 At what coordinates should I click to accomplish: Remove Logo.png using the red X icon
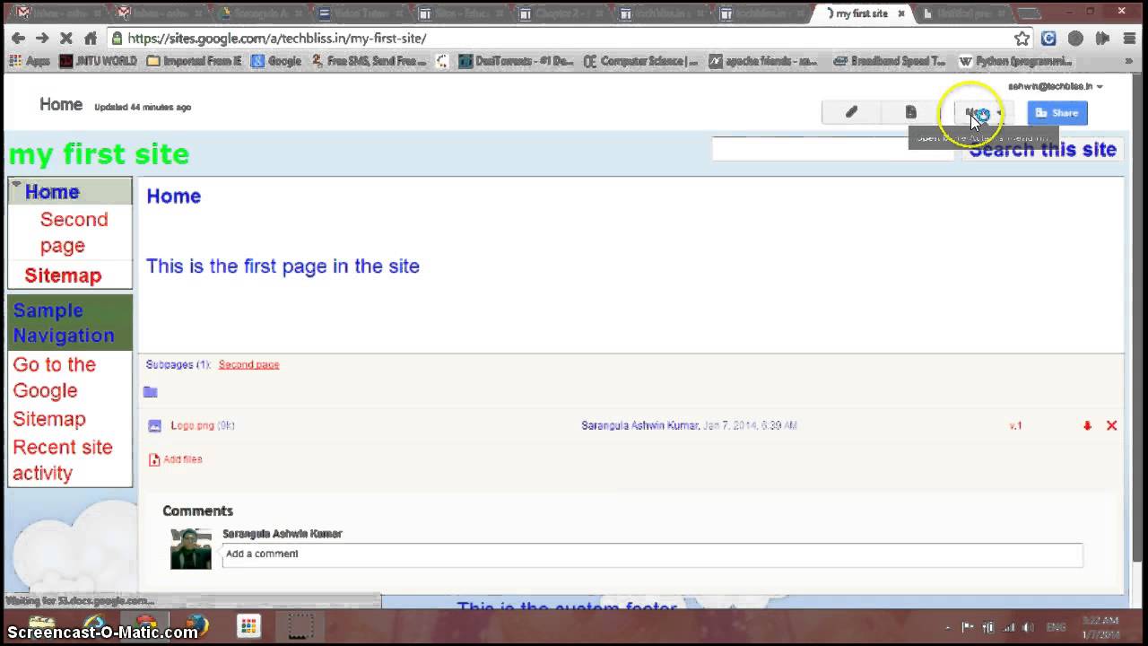[x=1111, y=425]
